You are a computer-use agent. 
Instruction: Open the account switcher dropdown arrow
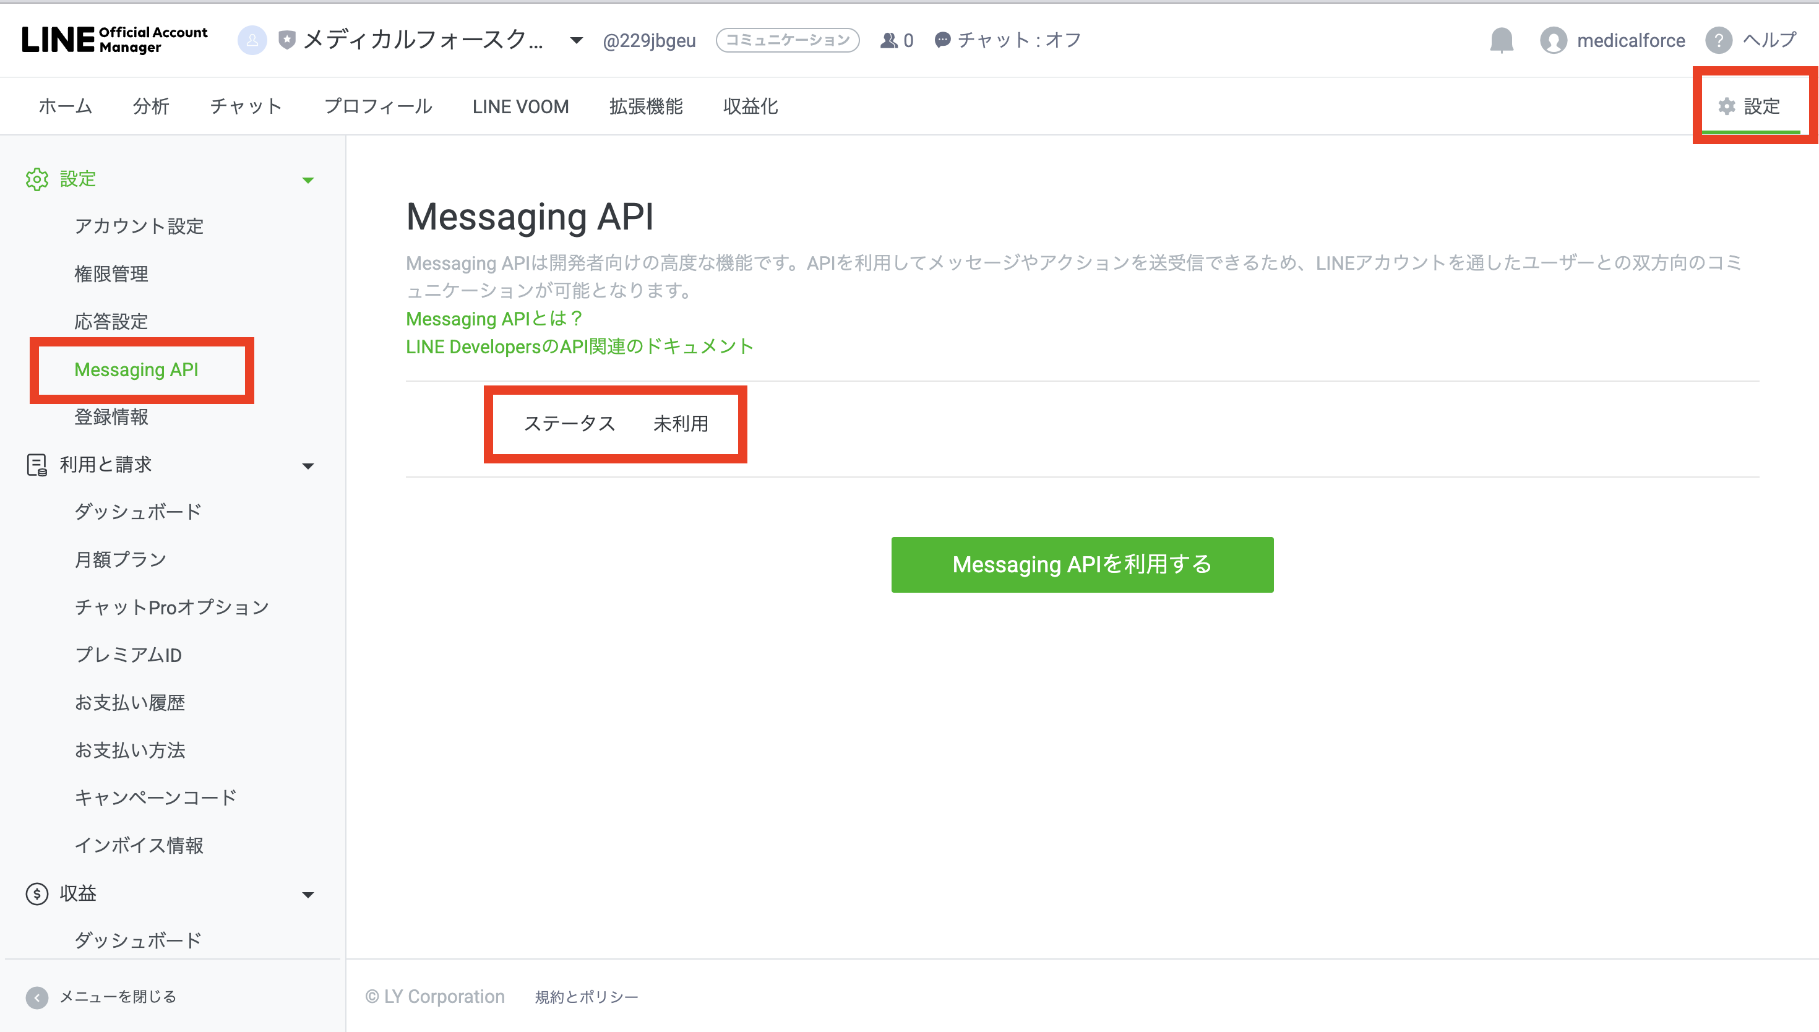pos(575,40)
